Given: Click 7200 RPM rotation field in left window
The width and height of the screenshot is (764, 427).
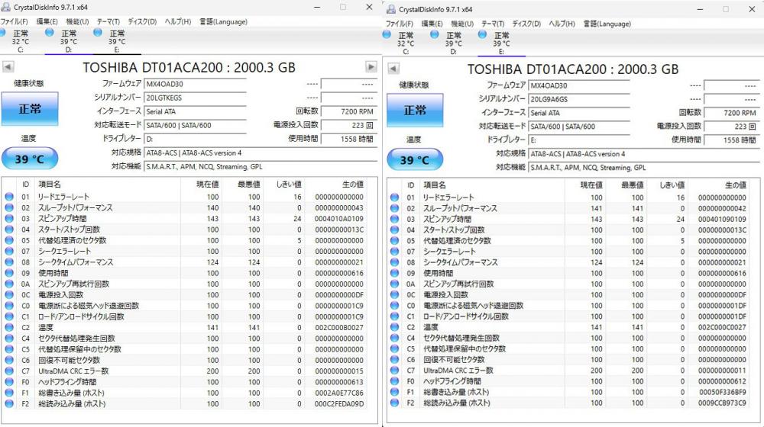Looking at the screenshot, I should pyautogui.click(x=349, y=111).
